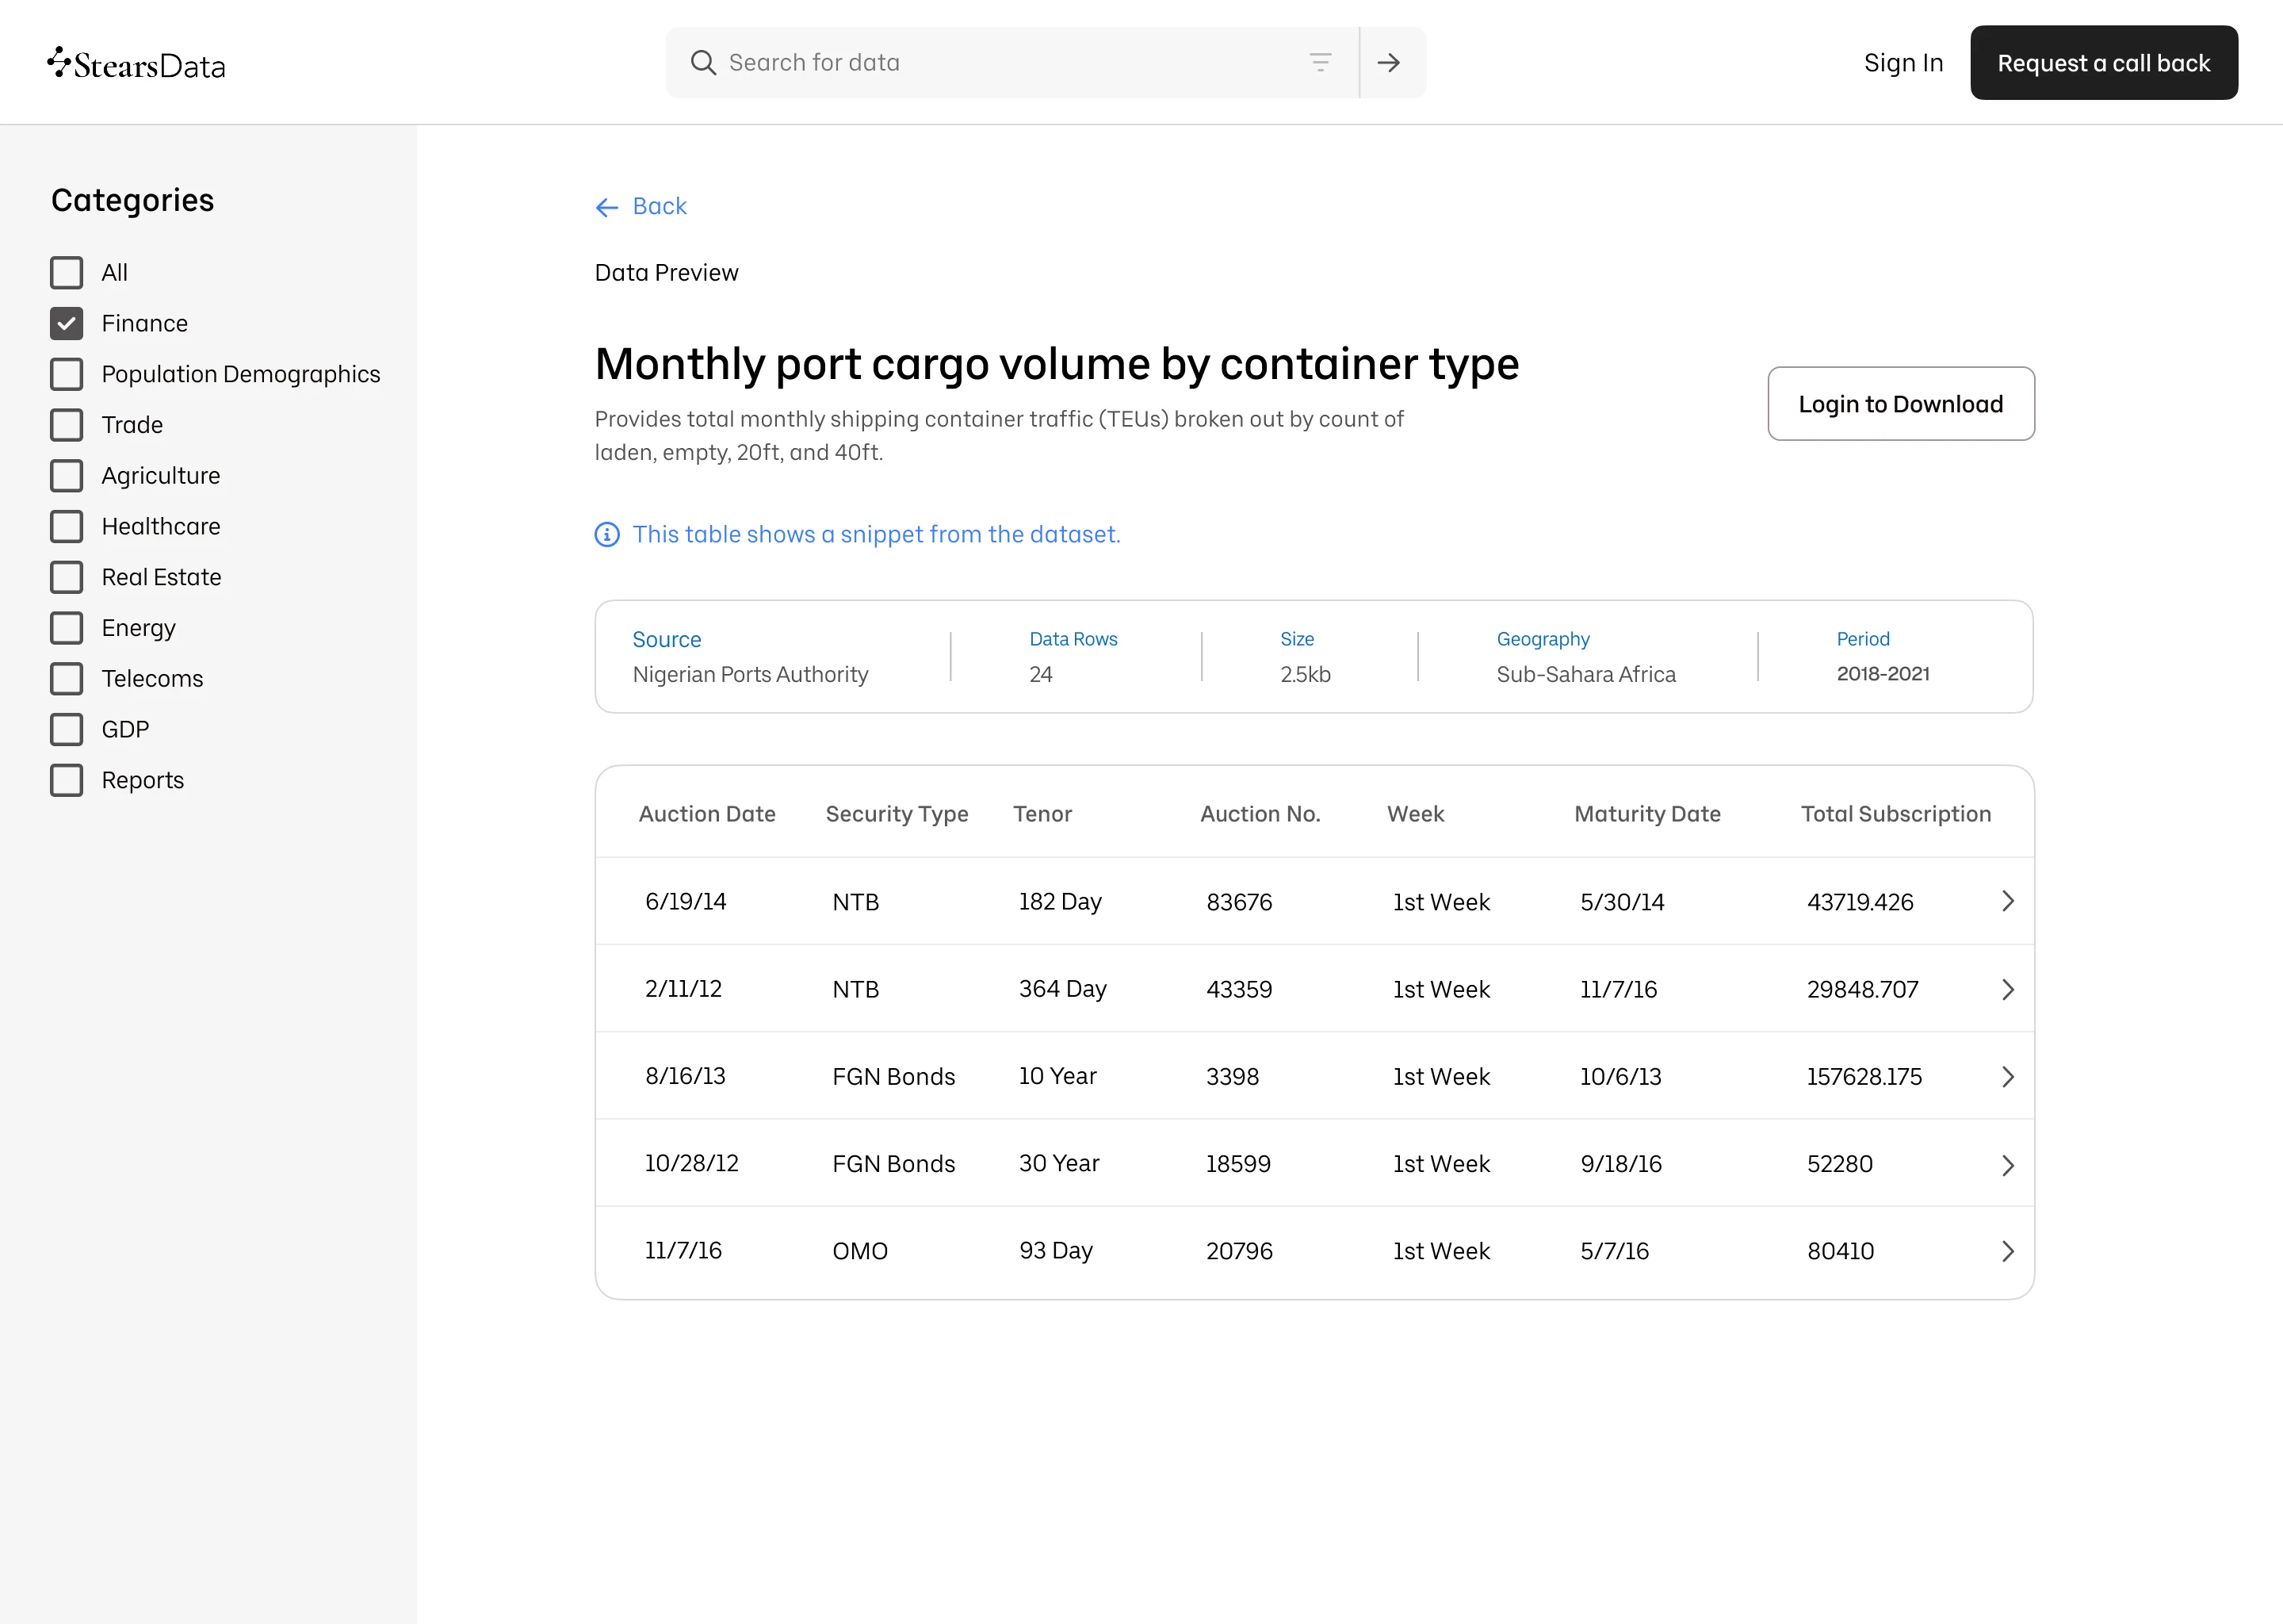Click the info icon beside snippet notice
Screen dimensions: 2283x1624
tap(606, 535)
